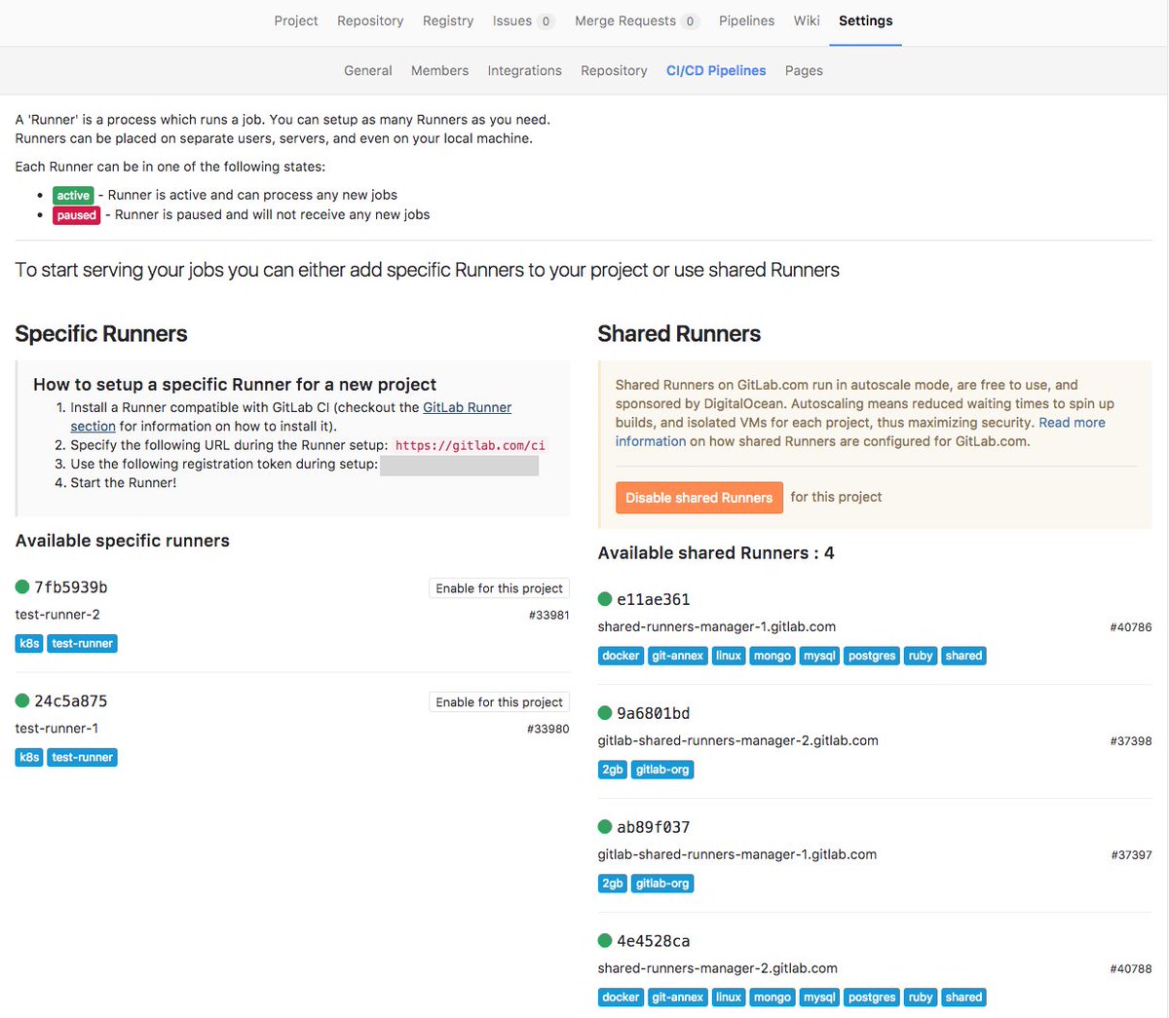Open Integrations settings sub-tab
Viewport: 1169px width, 1018px height.
point(524,70)
